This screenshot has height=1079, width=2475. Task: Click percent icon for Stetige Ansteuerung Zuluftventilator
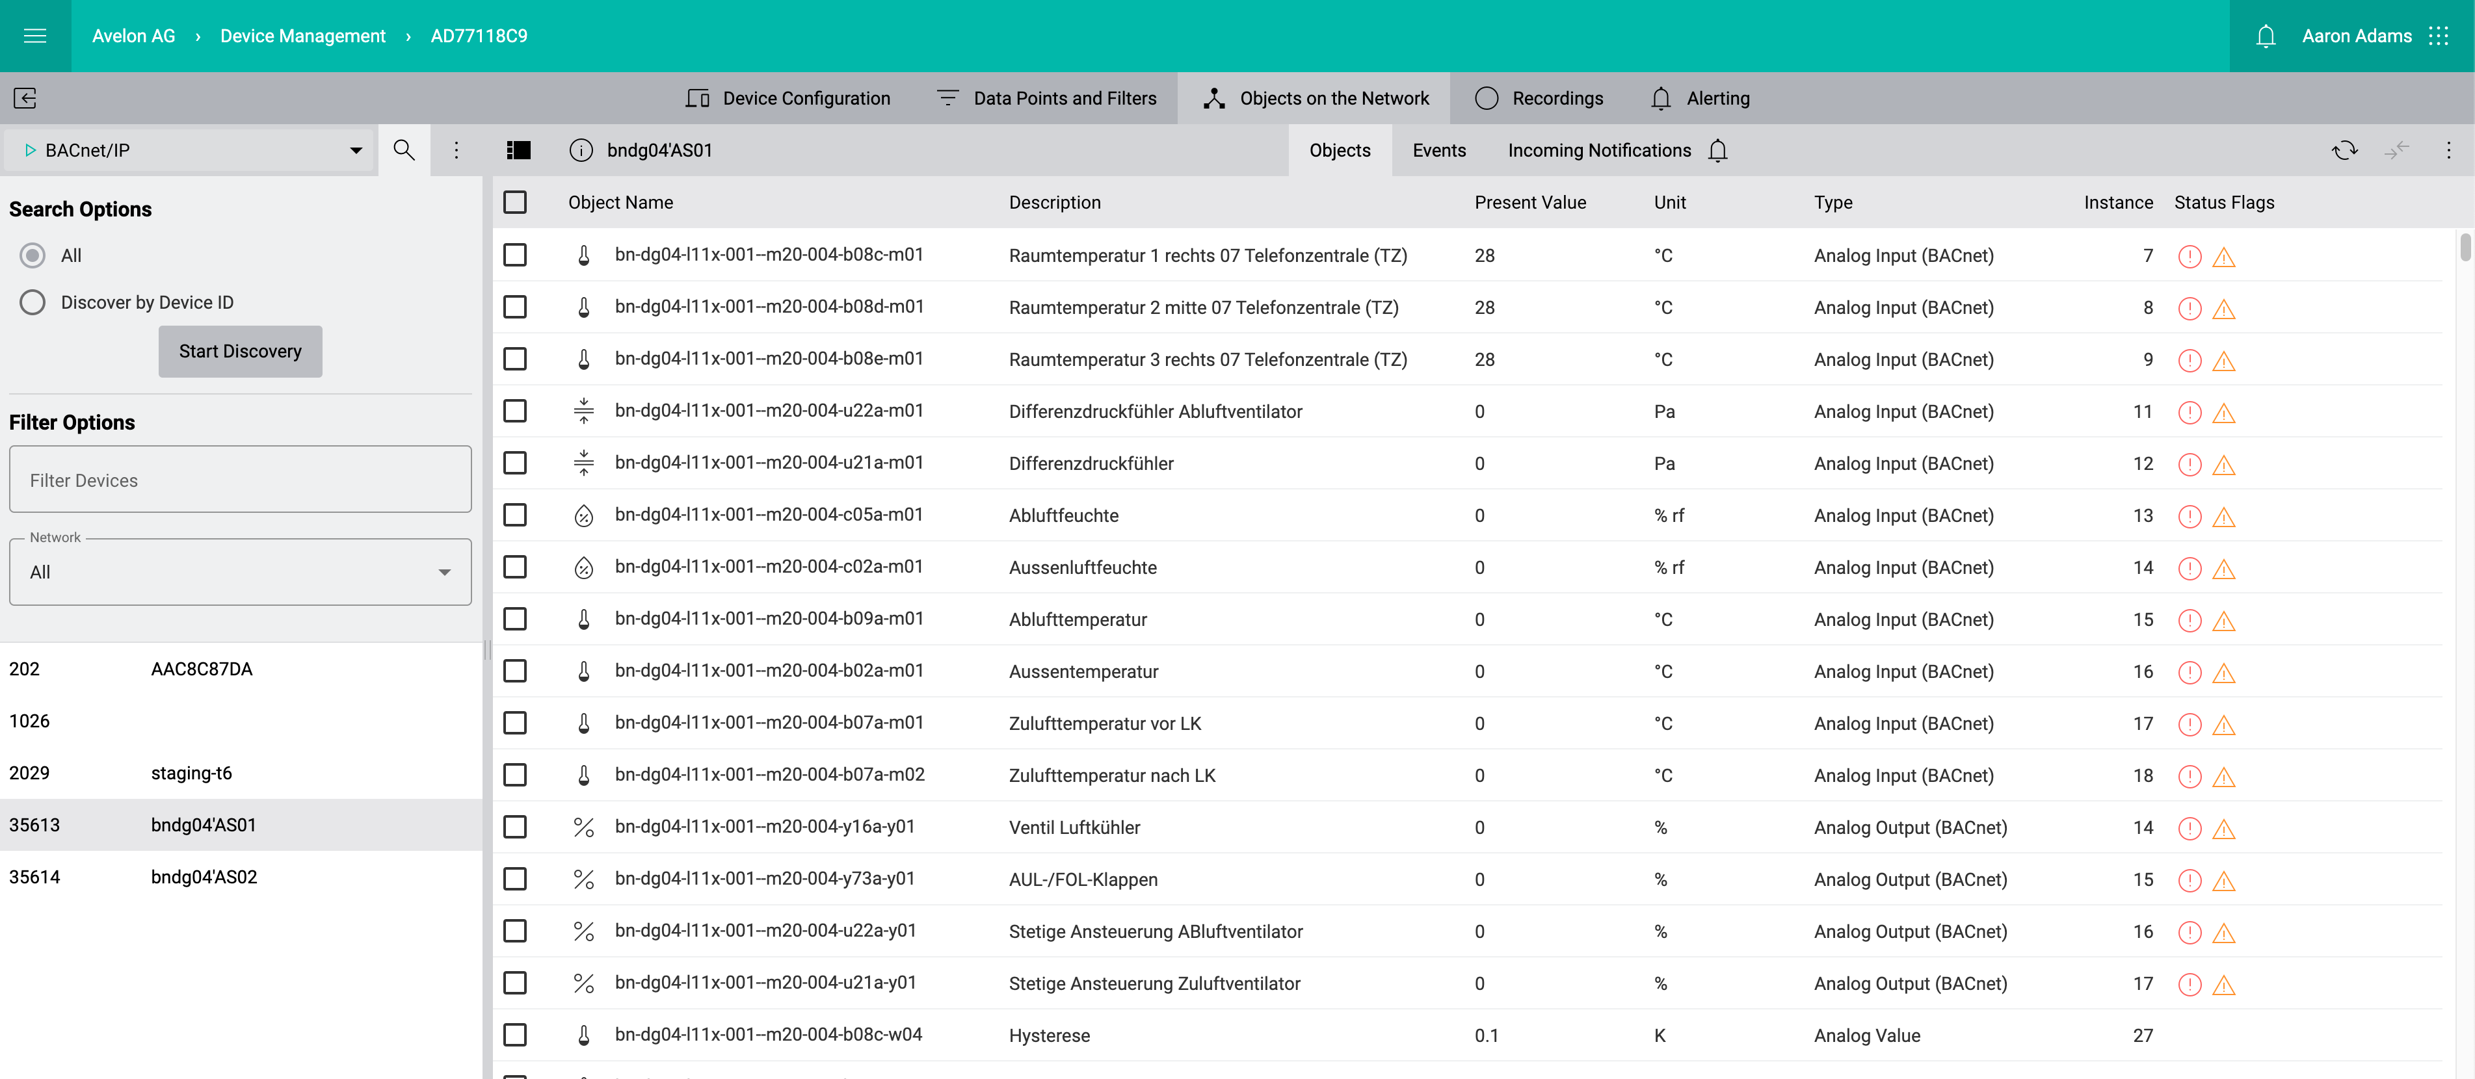pos(583,983)
